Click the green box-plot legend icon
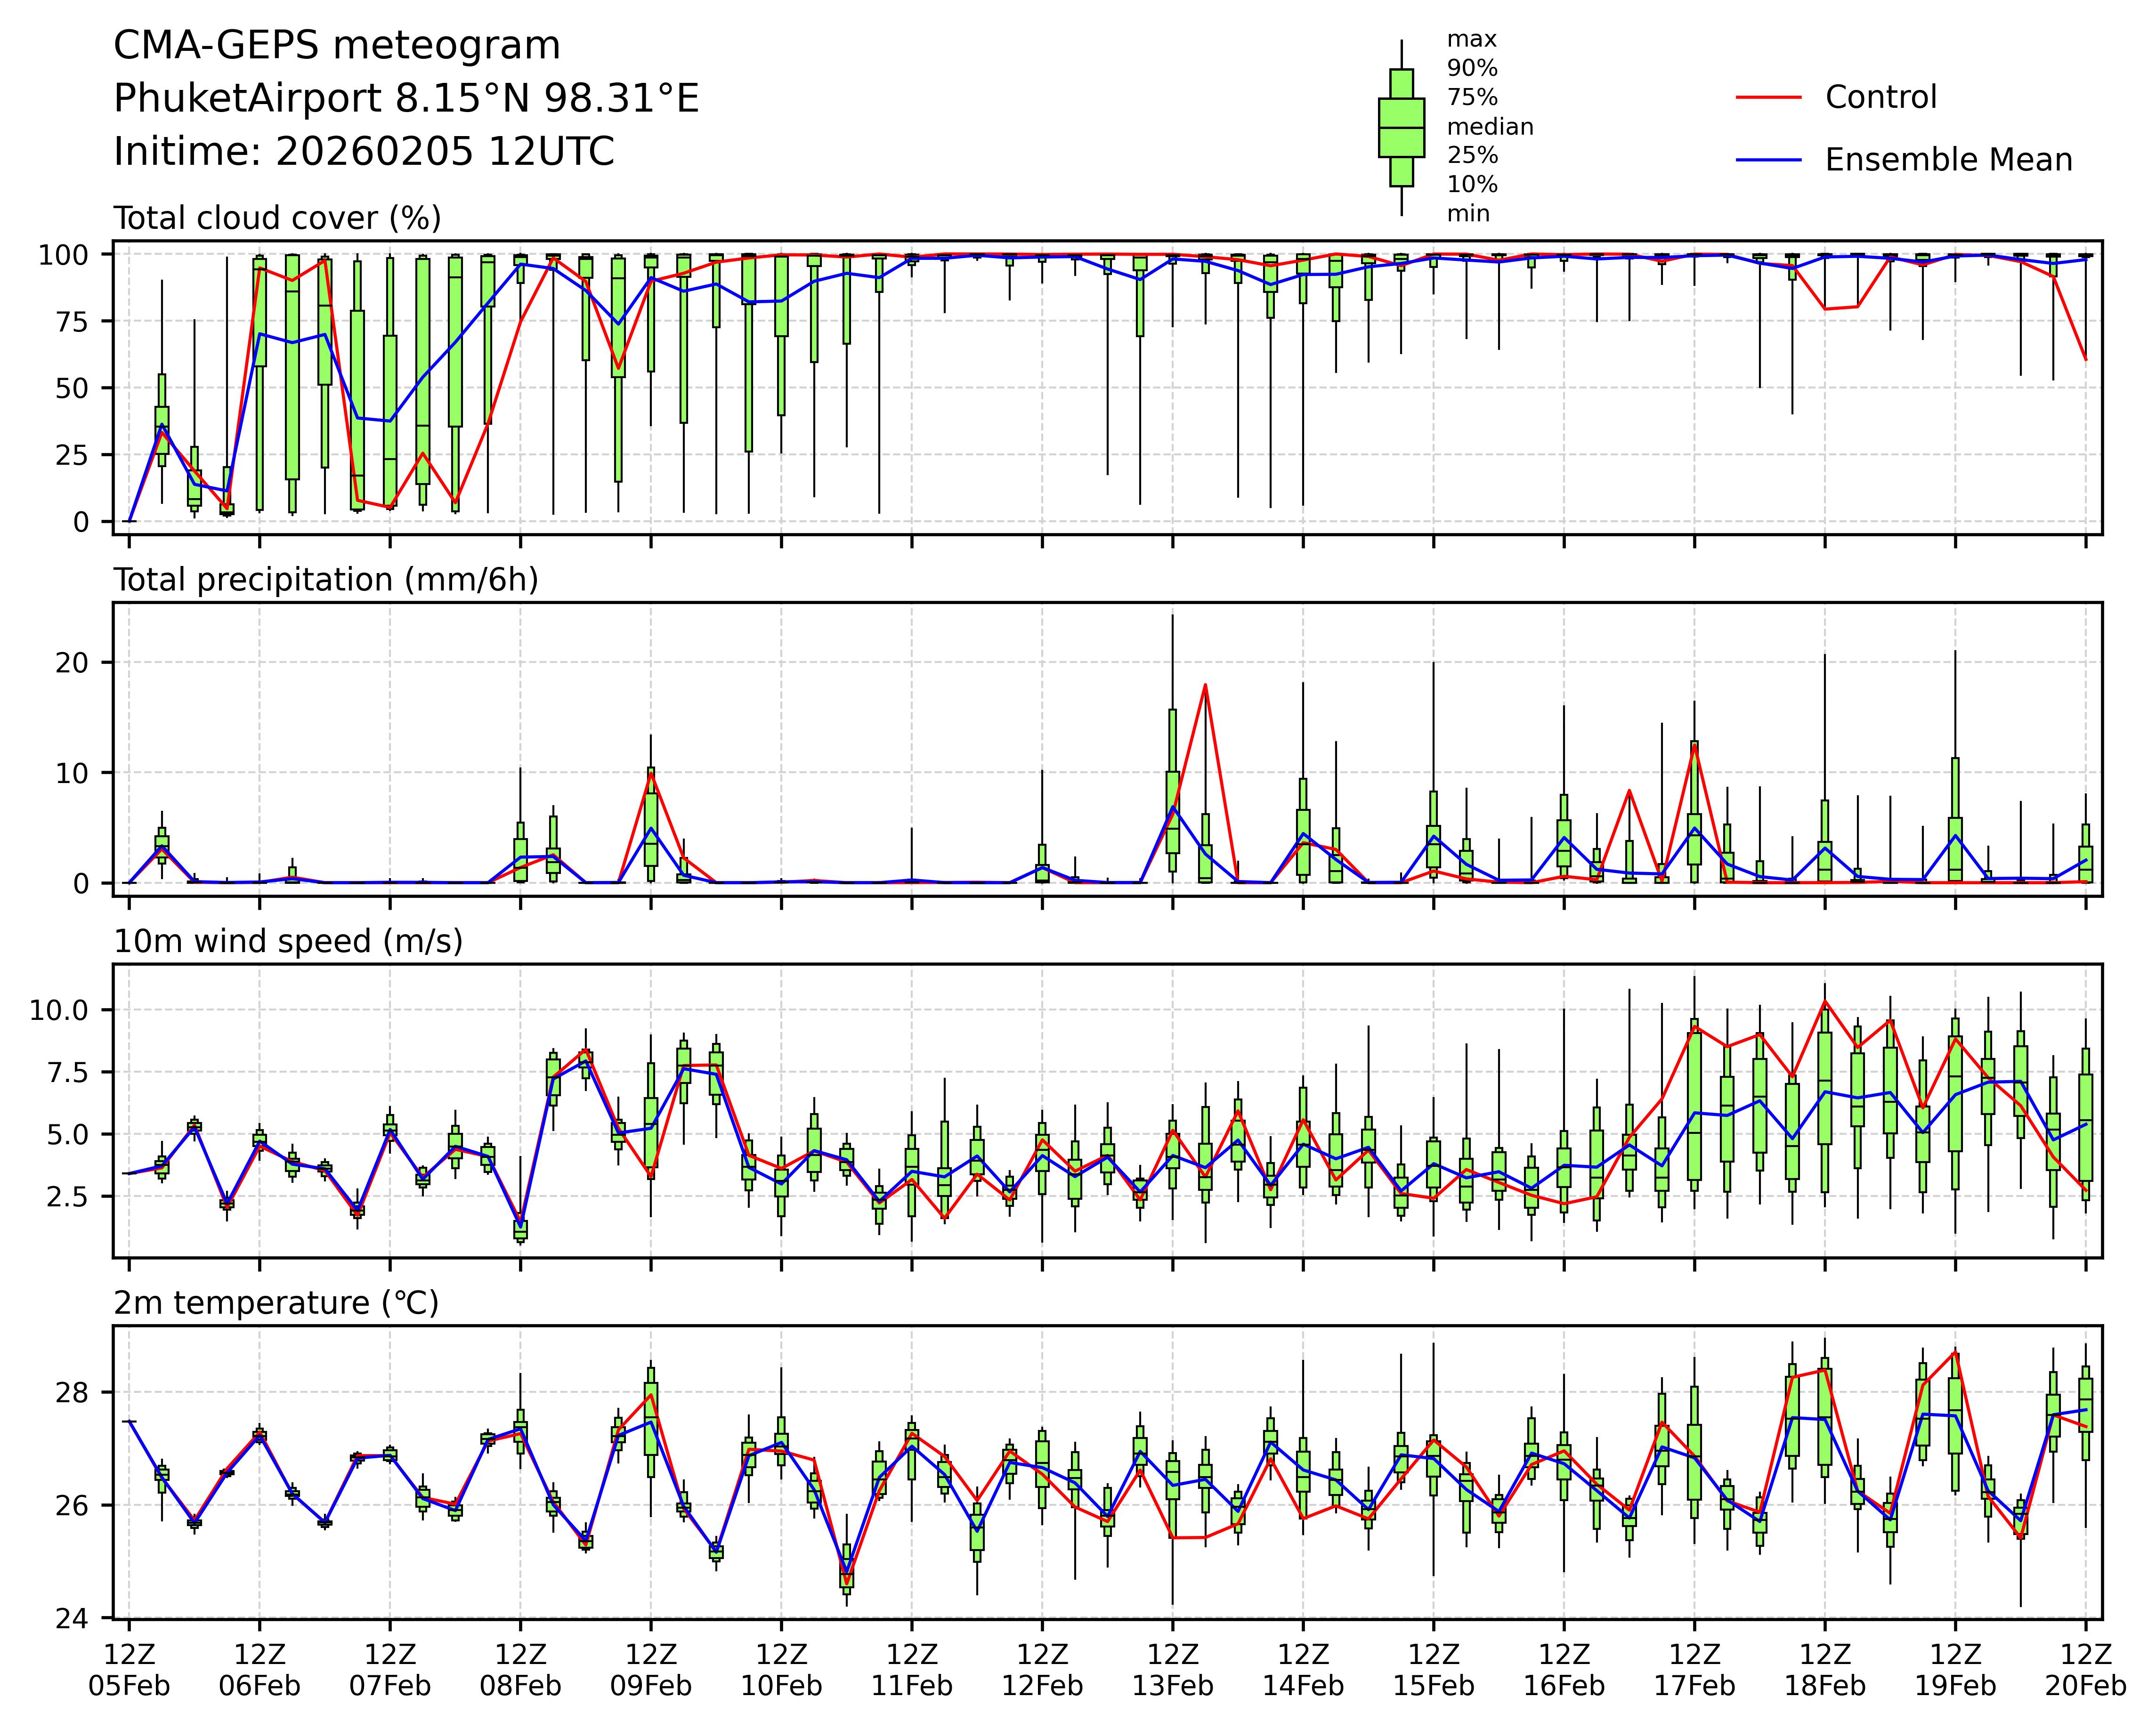Viewport: 2156px width, 1729px height. pos(1401,128)
